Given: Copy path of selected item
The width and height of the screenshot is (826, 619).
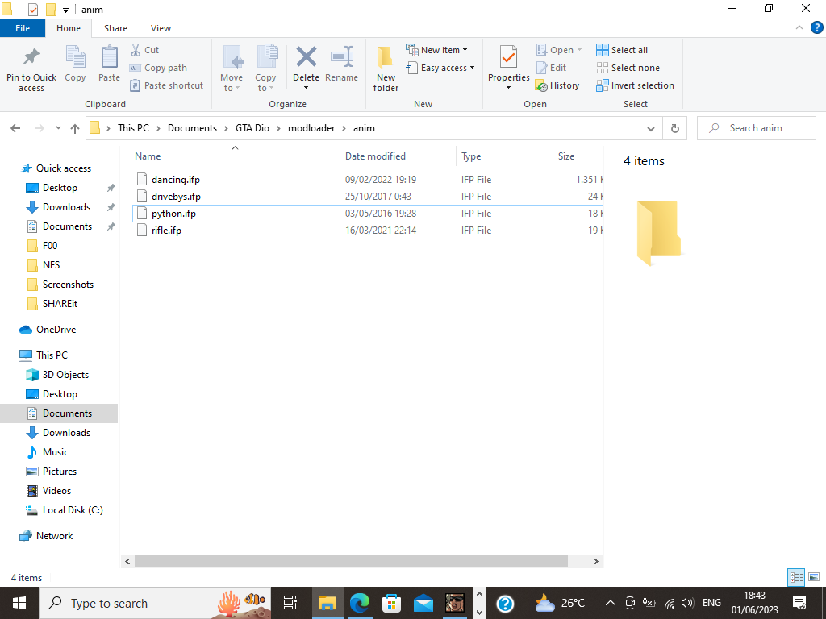Looking at the screenshot, I should 159,68.
